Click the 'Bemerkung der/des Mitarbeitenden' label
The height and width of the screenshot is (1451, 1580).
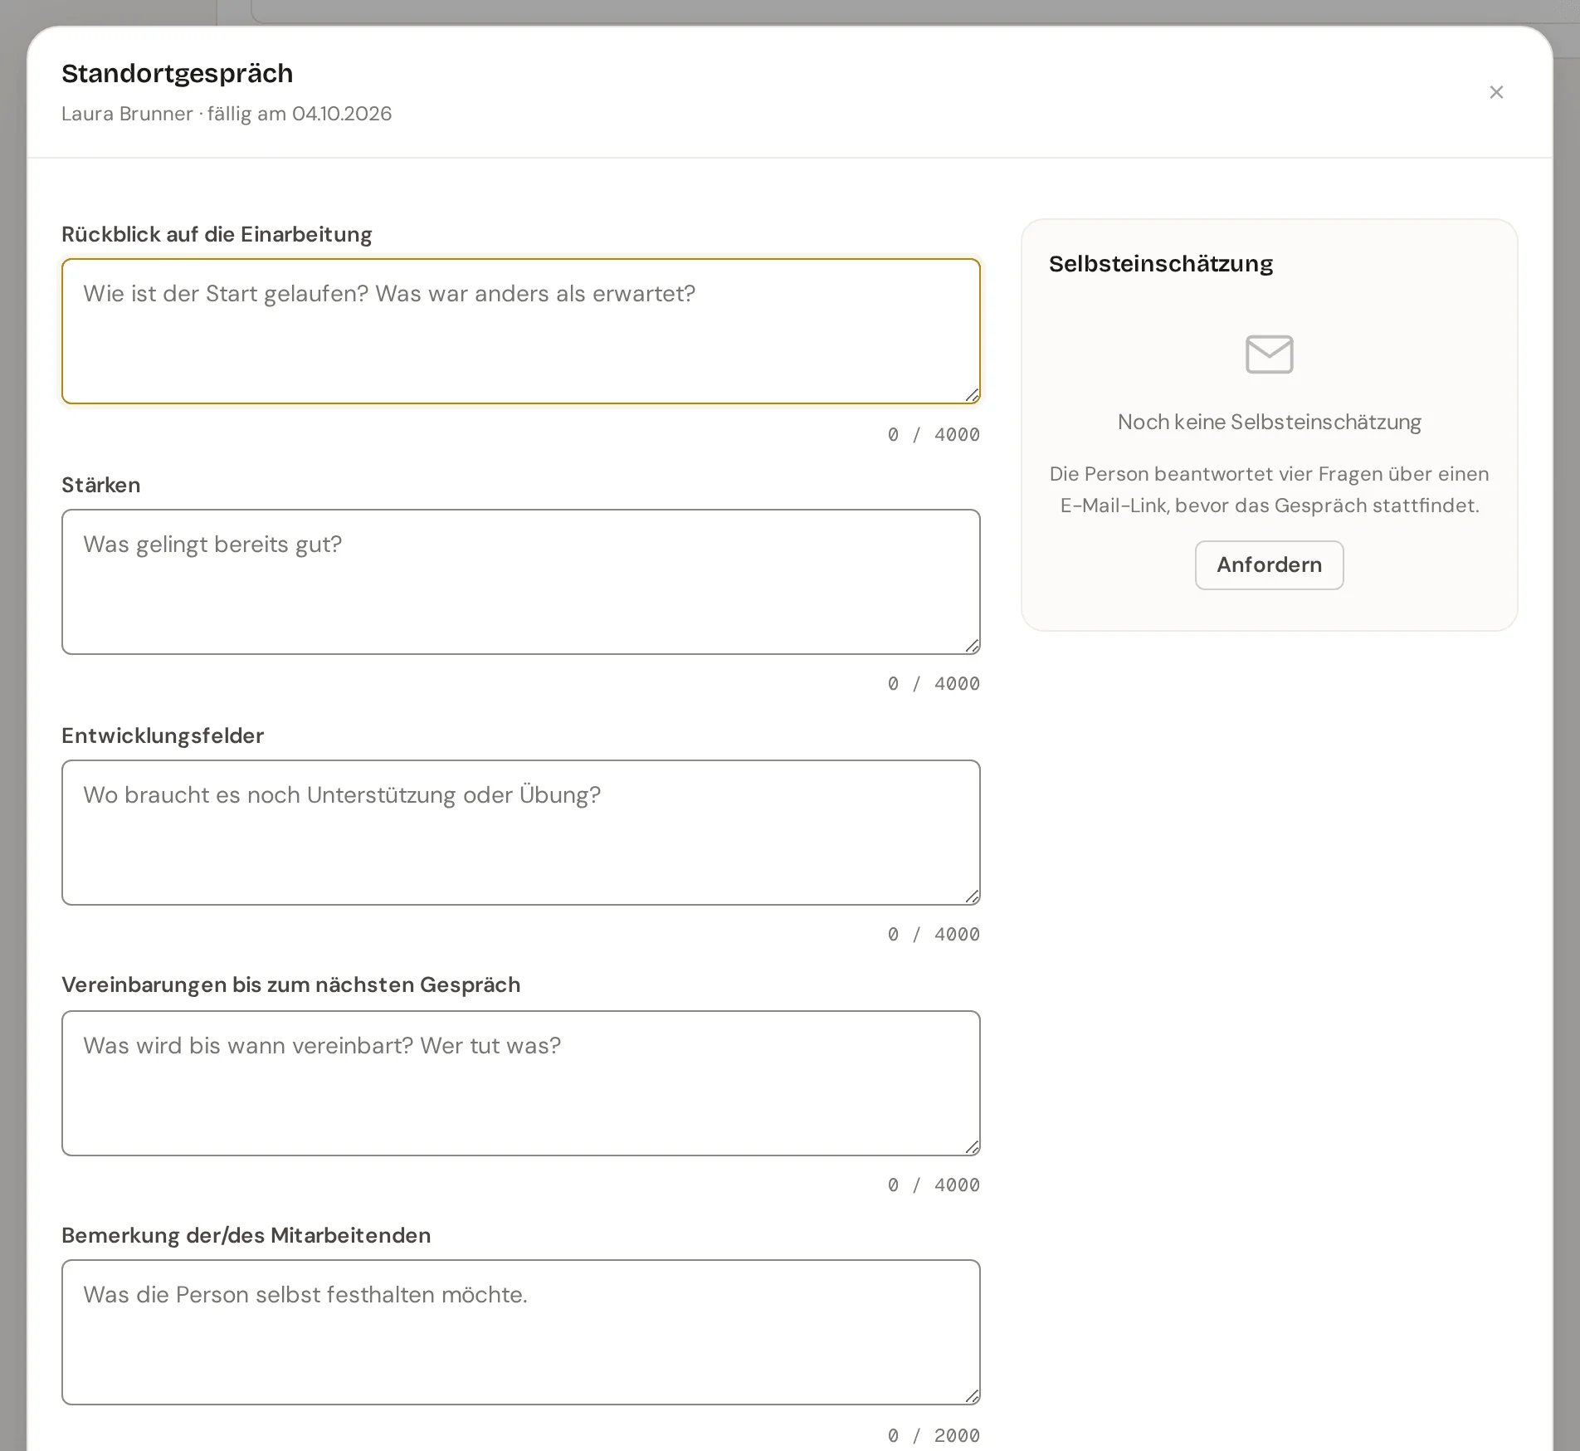246,1235
